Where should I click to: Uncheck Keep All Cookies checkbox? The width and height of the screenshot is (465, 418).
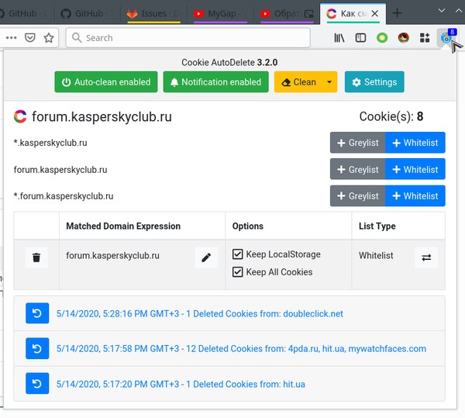click(239, 272)
